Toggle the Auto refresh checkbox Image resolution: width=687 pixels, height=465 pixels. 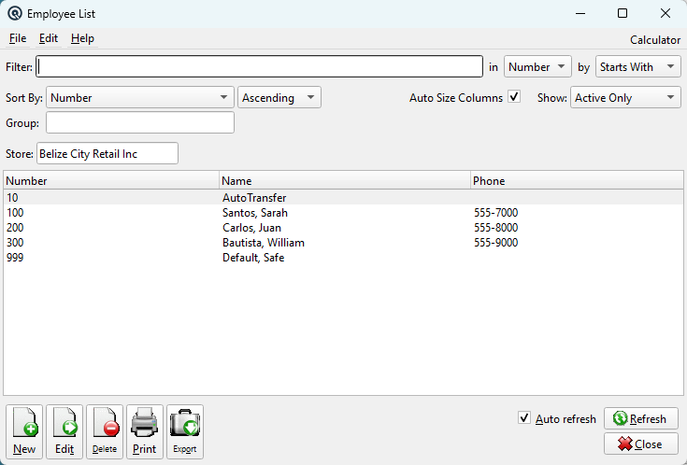[524, 417]
